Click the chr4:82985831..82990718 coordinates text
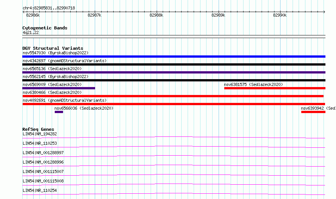The height and width of the screenshot is (199, 336). (49, 8)
